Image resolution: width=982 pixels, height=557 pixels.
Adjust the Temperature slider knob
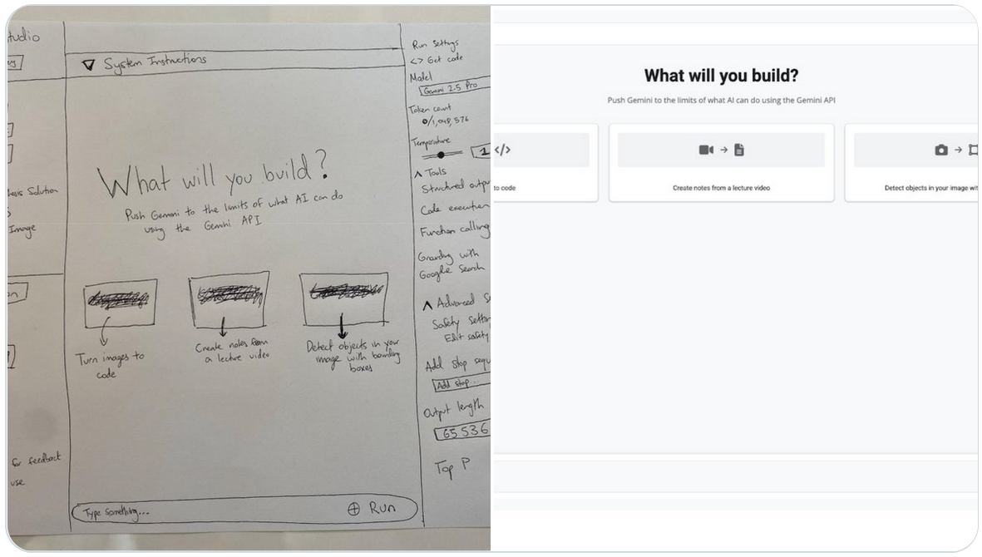click(442, 155)
